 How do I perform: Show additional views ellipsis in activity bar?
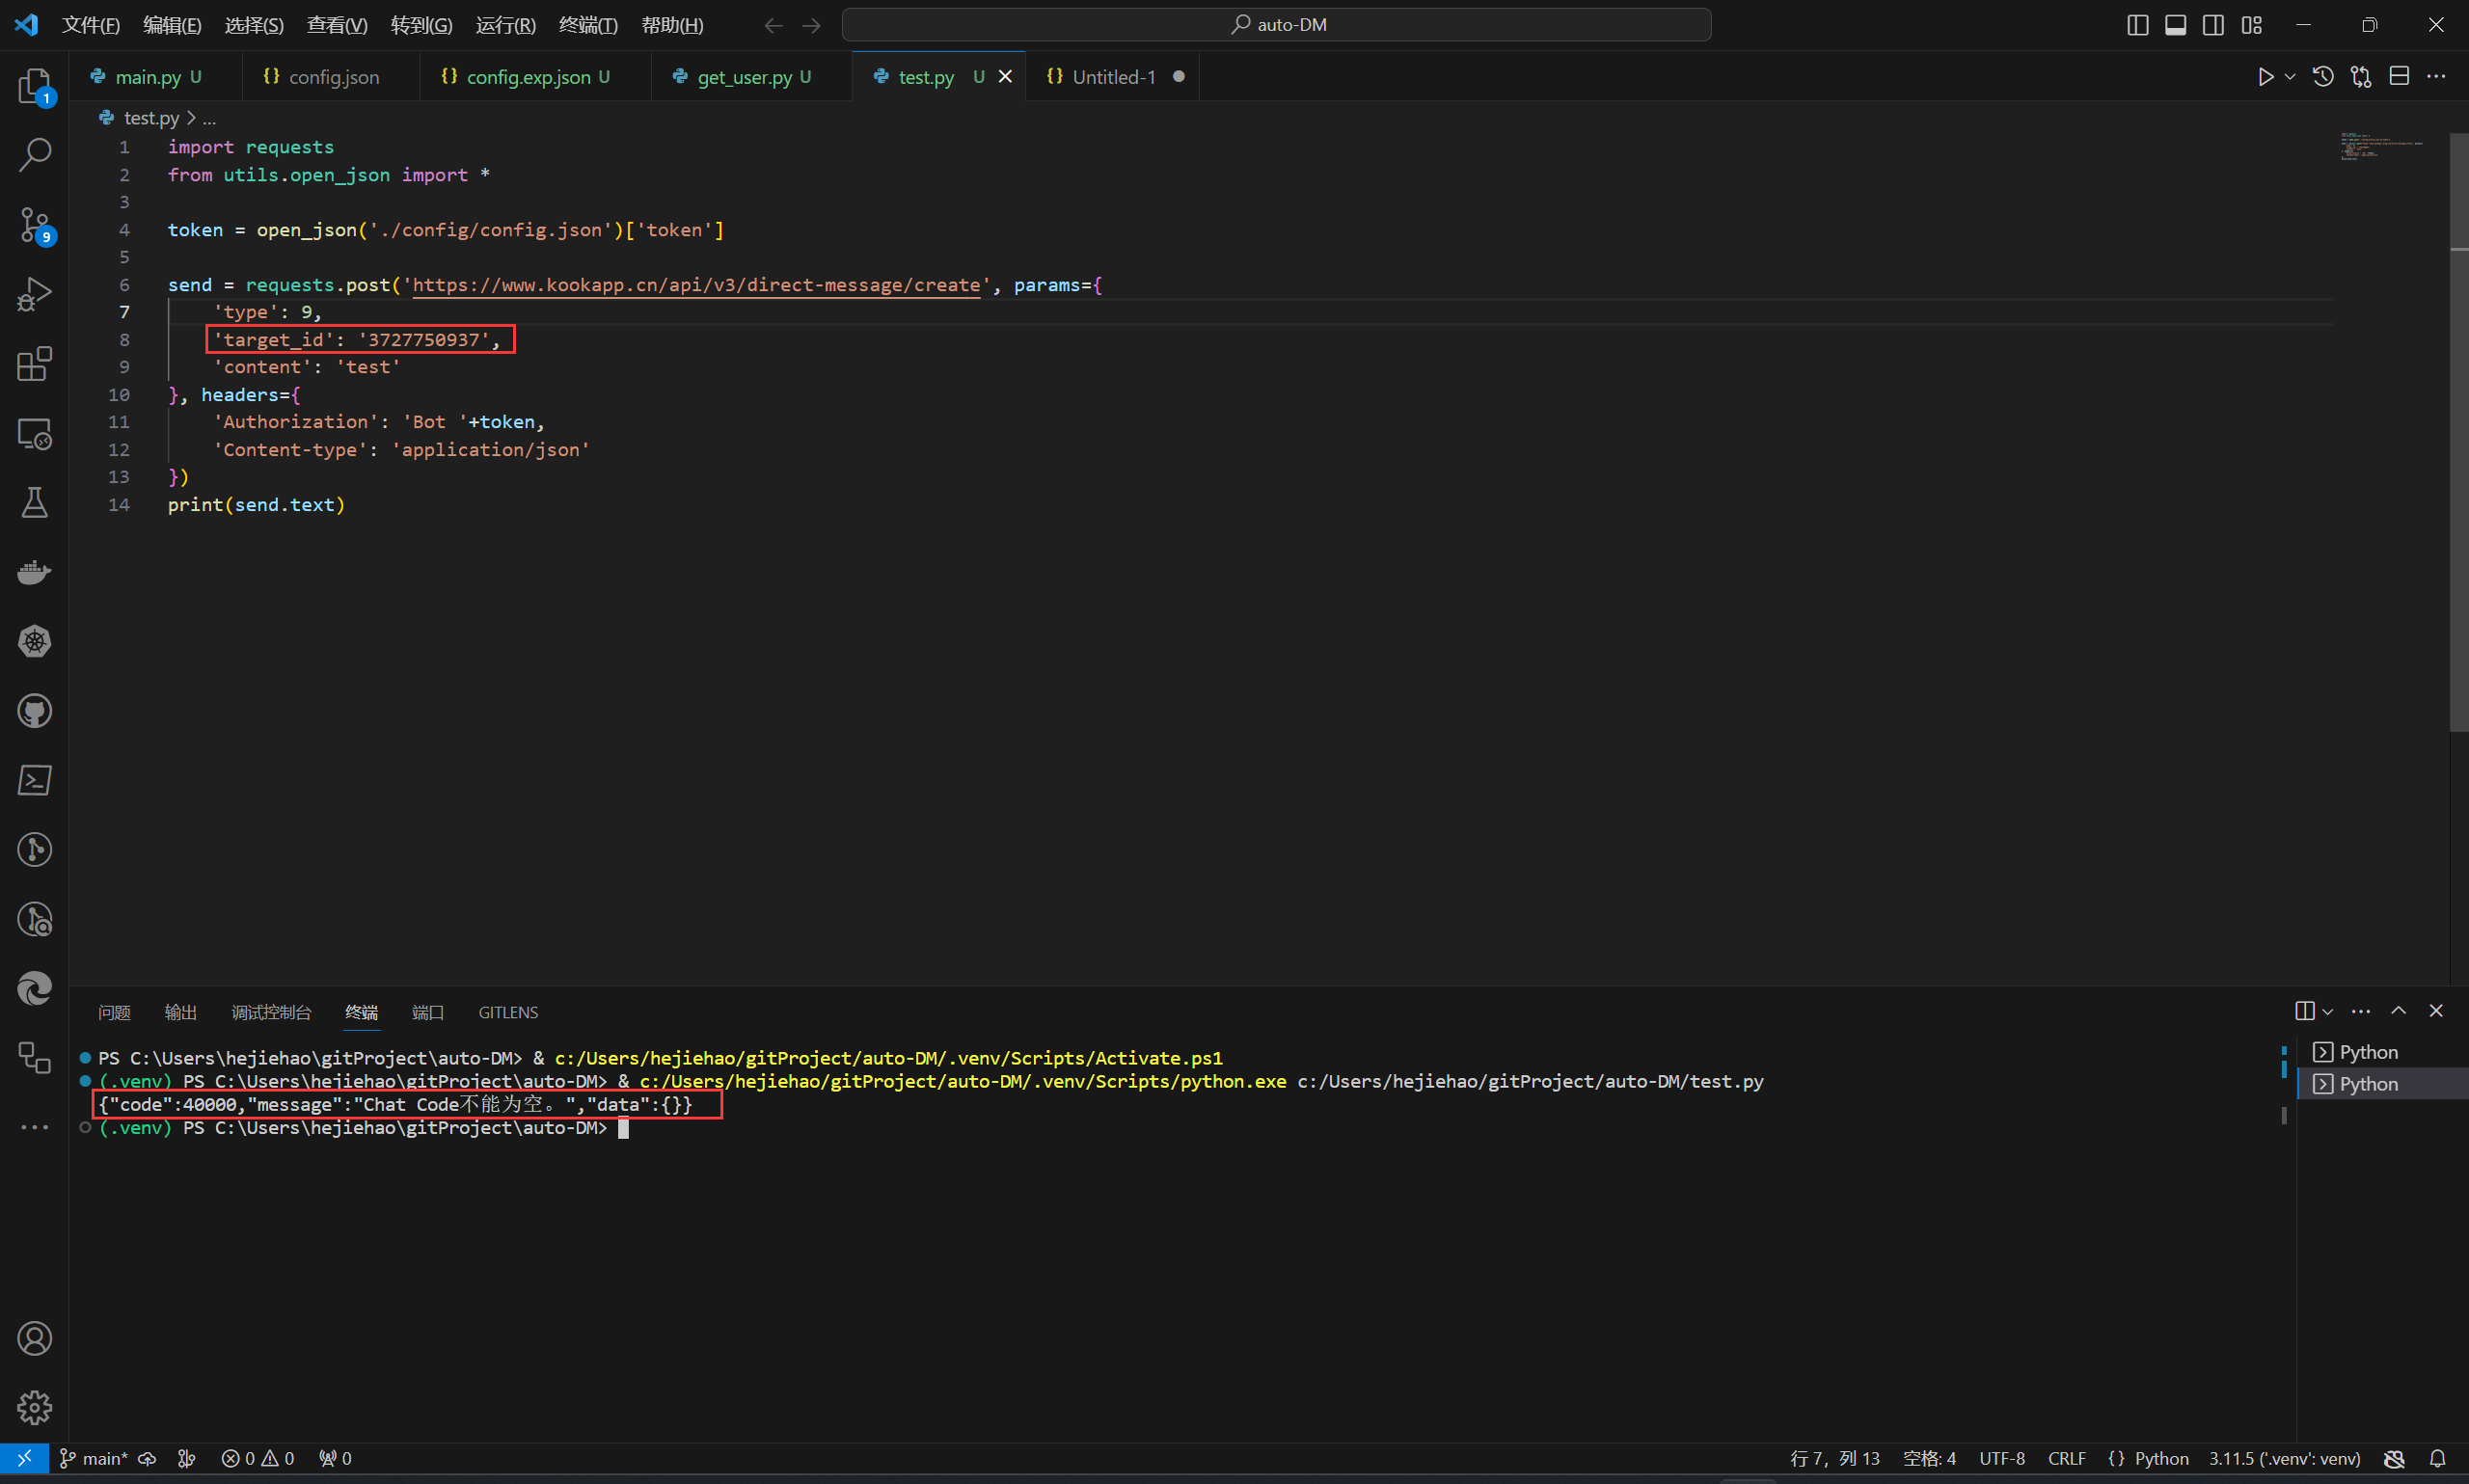[35, 1127]
